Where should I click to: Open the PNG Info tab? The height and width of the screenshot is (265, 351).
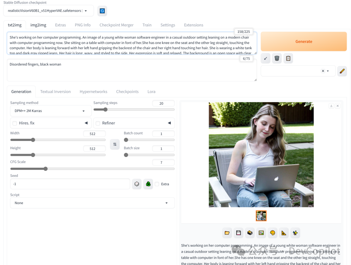click(x=83, y=25)
